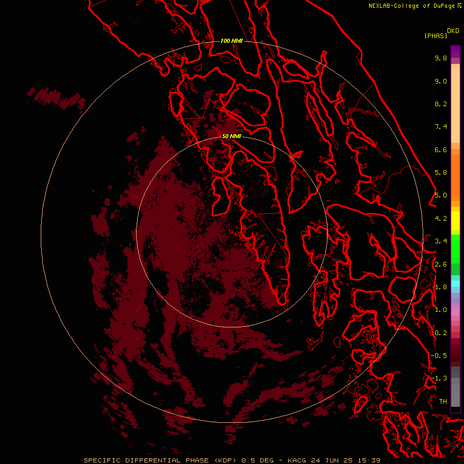The height and width of the screenshot is (464, 464).
Task: Click the 1.8 scale label
Action: point(441,287)
